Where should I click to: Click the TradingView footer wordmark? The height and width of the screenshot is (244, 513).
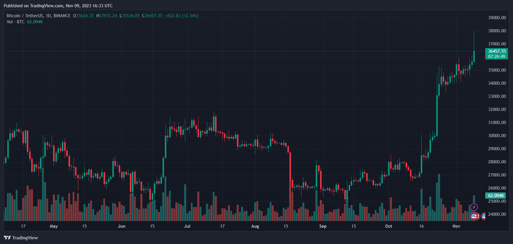pos(26,238)
